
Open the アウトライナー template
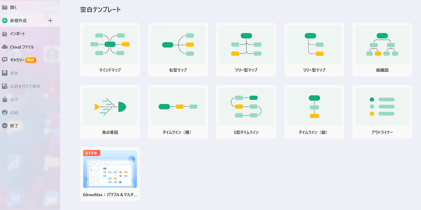(382, 112)
